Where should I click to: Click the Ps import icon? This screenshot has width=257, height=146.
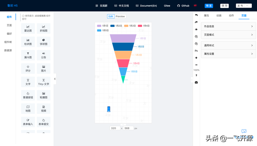click(196, 51)
